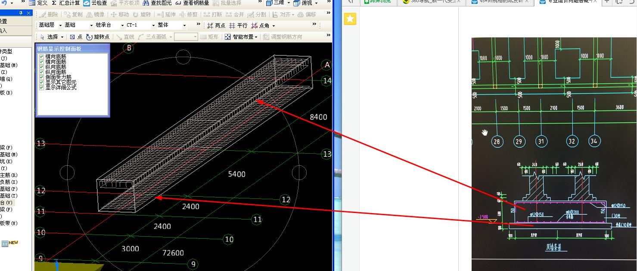
Task: Choose 平行 parallel axis tool
Action: point(238,26)
